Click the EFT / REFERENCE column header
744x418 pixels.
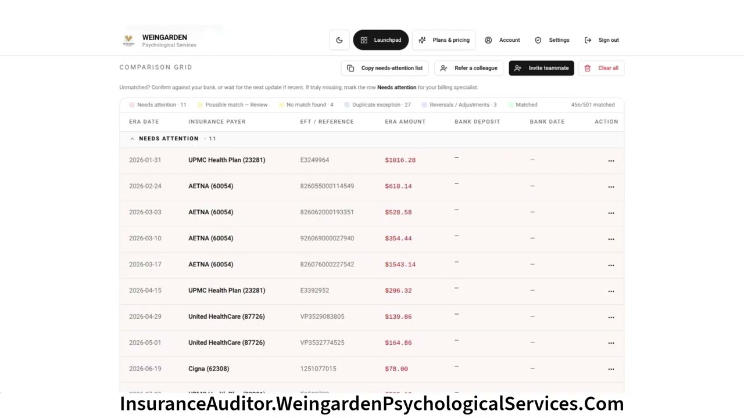327,121
